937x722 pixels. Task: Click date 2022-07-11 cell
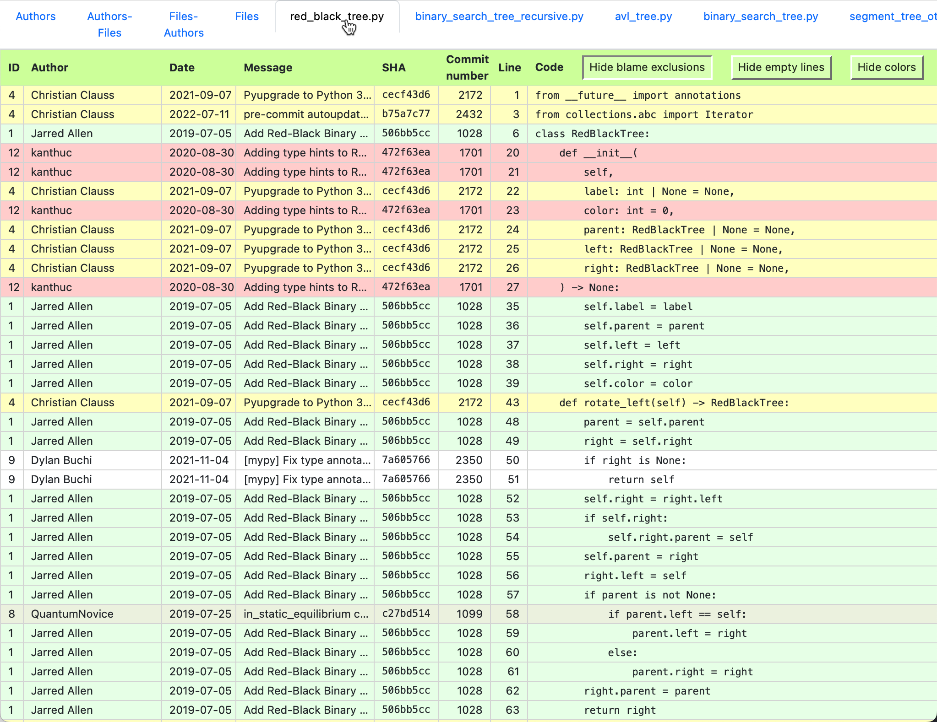point(199,114)
